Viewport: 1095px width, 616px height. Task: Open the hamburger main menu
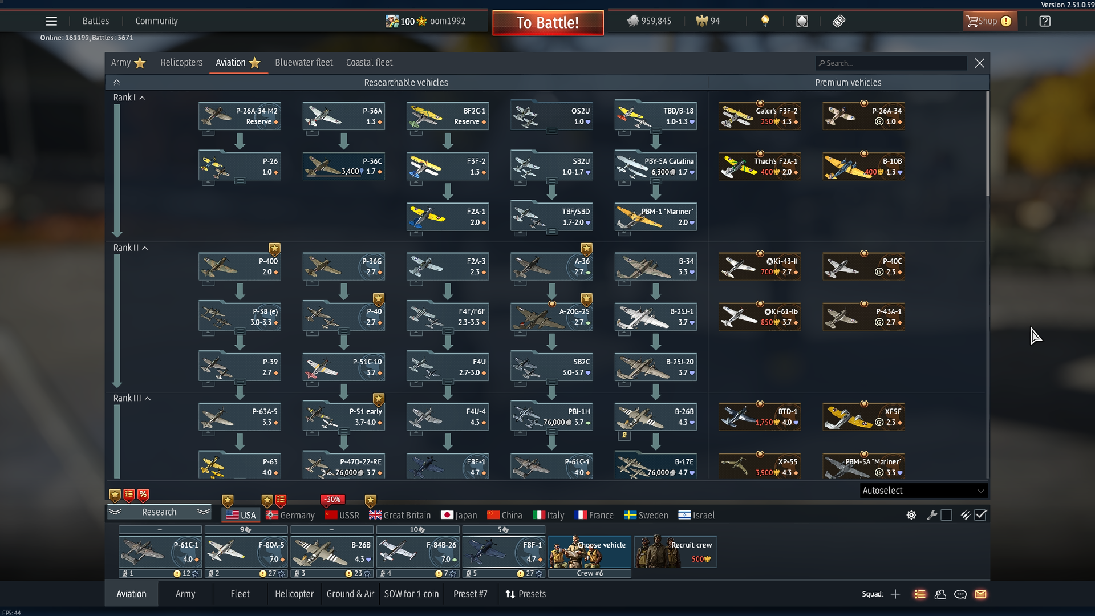pos(51,21)
